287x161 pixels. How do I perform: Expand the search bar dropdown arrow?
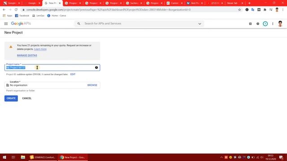tap(200, 24)
